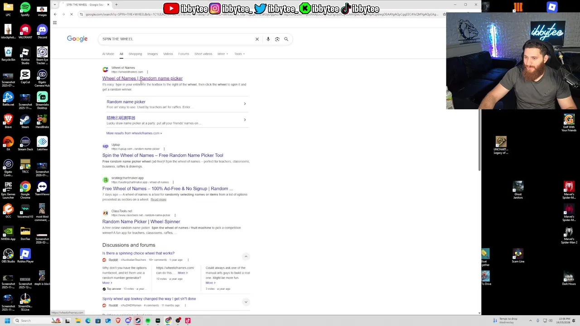Open options menu for Wheel of Names result
The image size is (580, 326).
tap(147, 72)
